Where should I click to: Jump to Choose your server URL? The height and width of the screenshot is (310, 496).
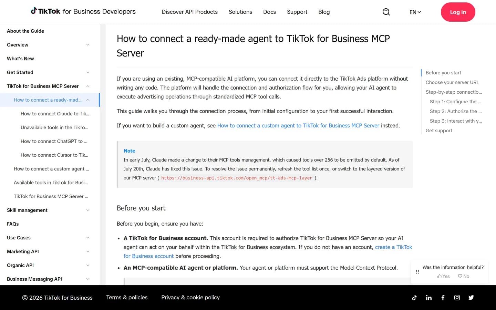coord(452,82)
